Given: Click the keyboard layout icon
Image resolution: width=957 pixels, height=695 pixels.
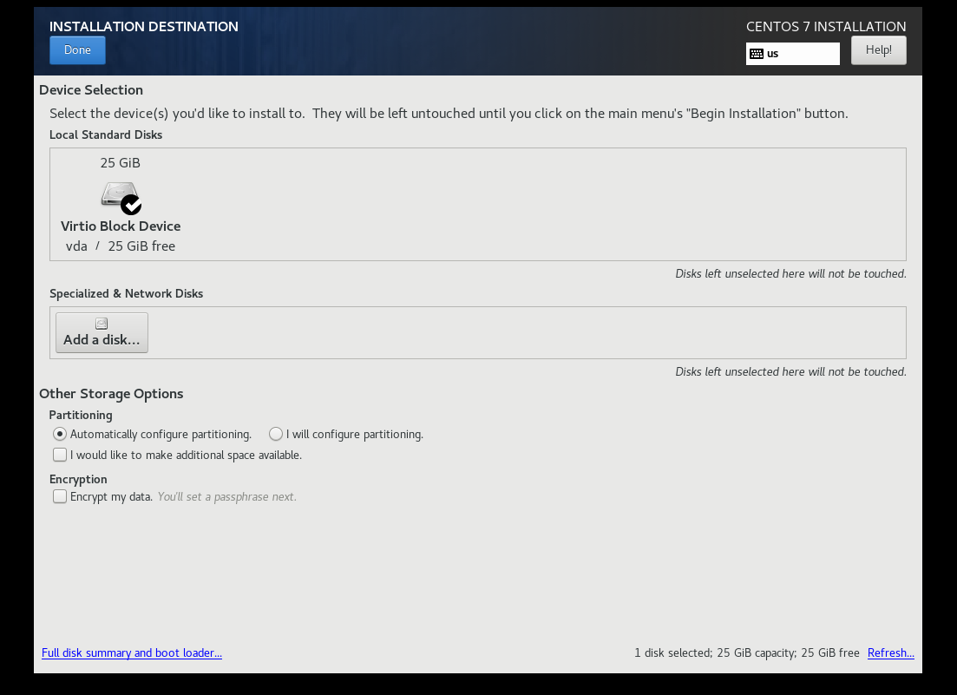Looking at the screenshot, I should pyautogui.click(x=757, y=54).
